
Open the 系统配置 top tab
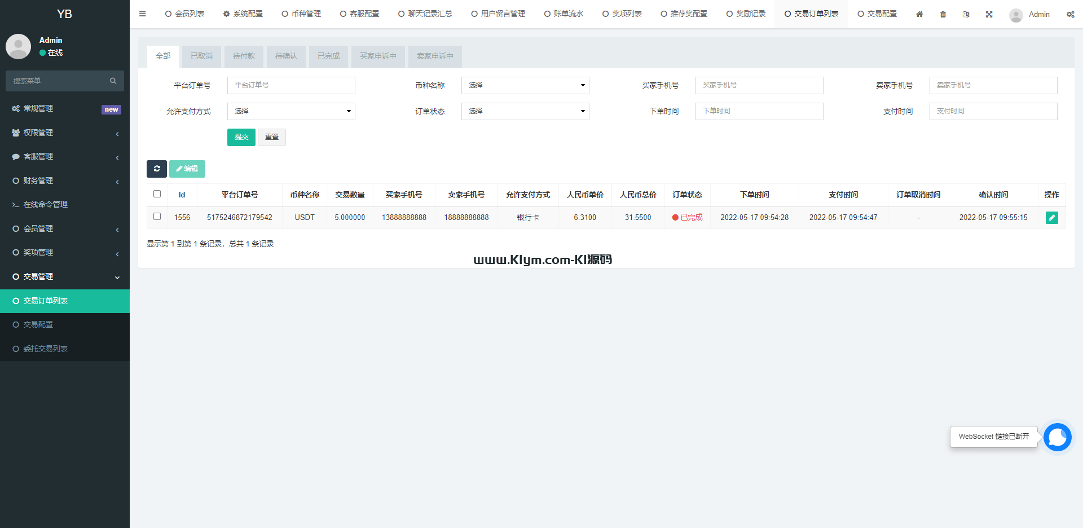click(x=243, y=14)
